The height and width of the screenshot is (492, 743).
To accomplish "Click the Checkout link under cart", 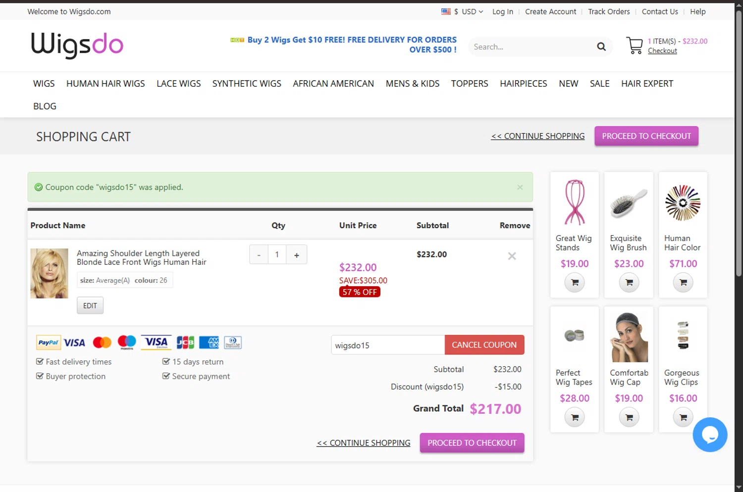I will [x=662, y=50].
